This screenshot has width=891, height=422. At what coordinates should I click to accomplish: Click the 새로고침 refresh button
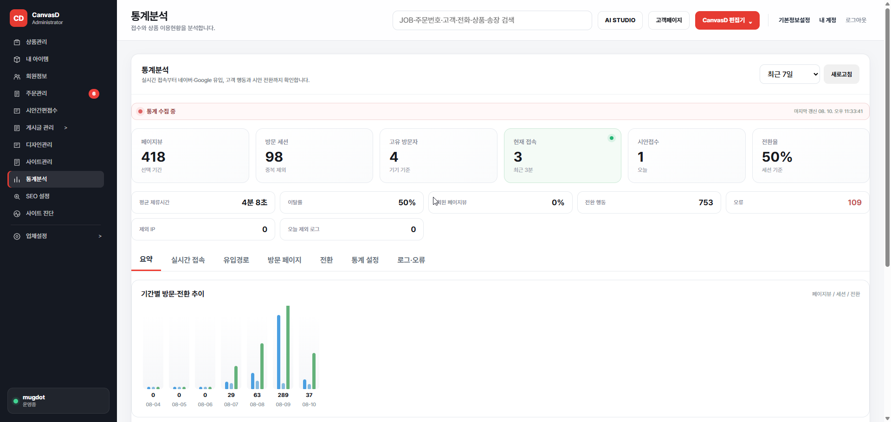[x=841, y=74]
